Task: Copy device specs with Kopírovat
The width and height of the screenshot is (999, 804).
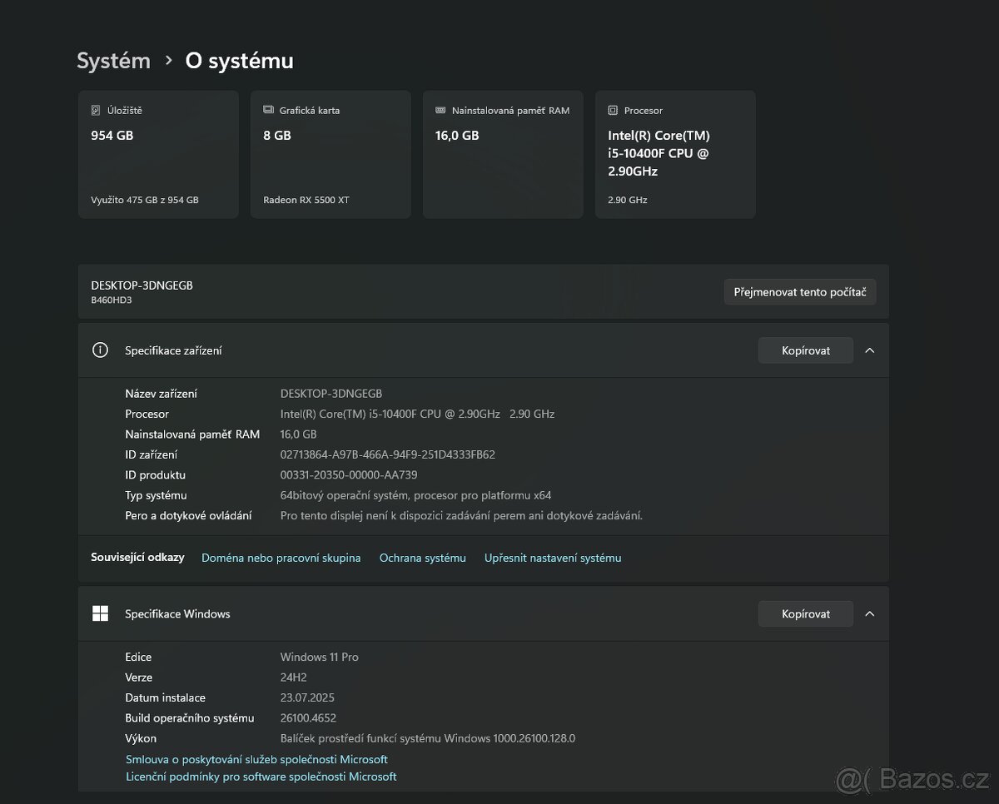Action: [x=806, y=350]
